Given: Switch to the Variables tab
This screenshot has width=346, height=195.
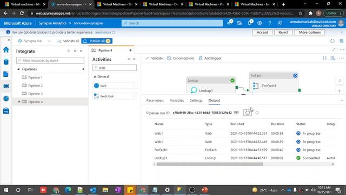Looking at the screenshot, I should (177, 100).
